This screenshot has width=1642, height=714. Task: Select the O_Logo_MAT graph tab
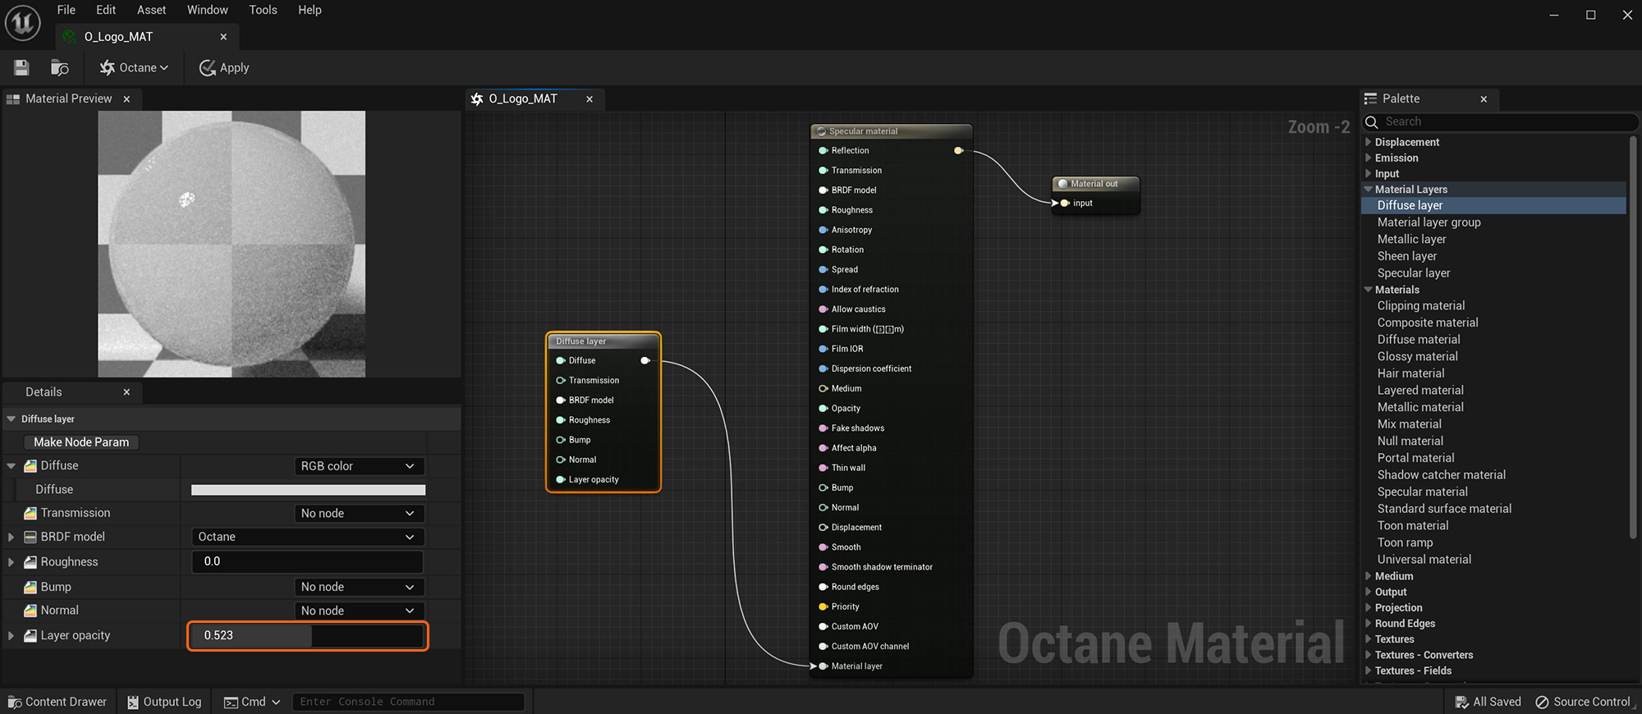523,98
